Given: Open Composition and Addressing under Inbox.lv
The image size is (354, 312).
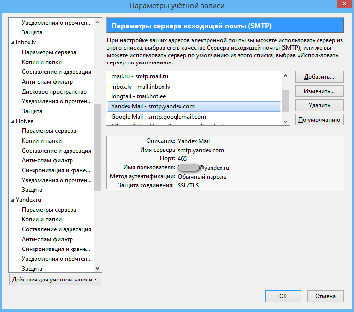Looking at the screenshot, I should pos(56,72).
